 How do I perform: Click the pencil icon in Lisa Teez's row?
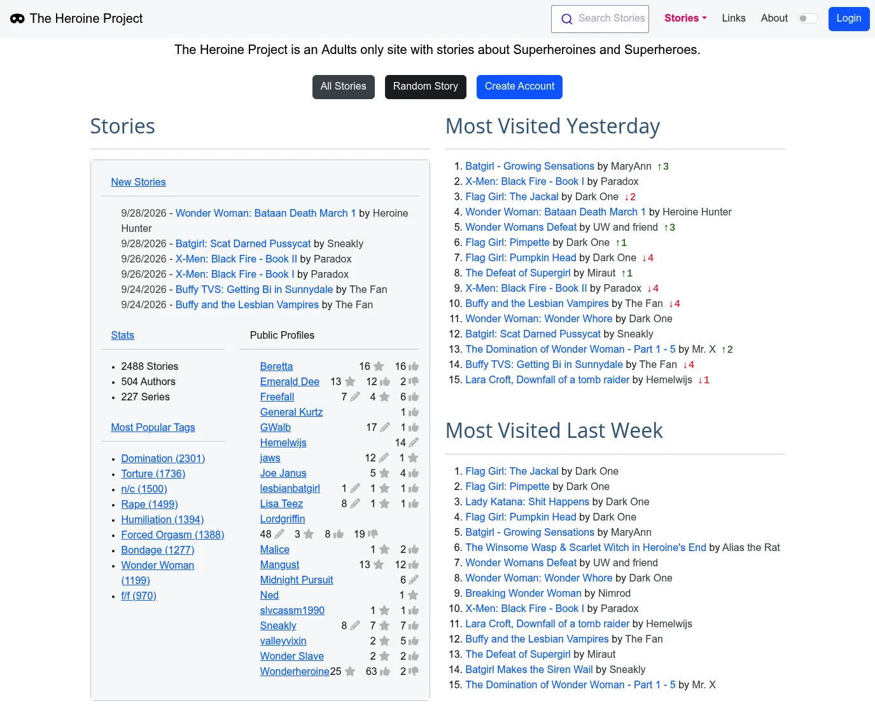point(355,504)
